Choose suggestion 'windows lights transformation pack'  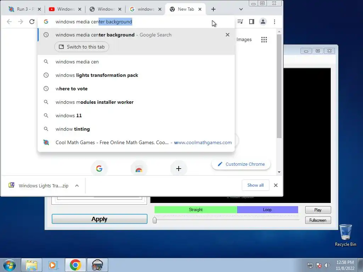136,75
